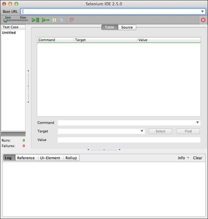
Task: Click the test run progress bar
Action: [x=13, y=134]
